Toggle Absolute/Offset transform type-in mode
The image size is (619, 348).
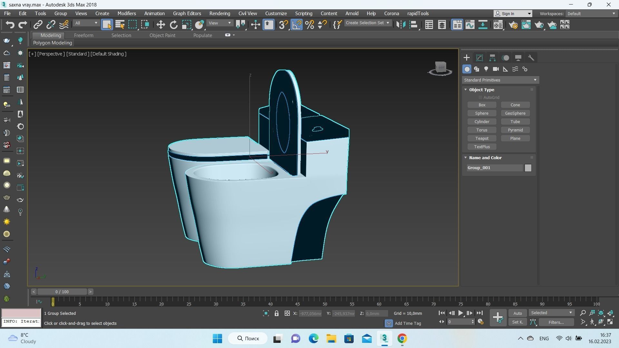pos(287,313)
